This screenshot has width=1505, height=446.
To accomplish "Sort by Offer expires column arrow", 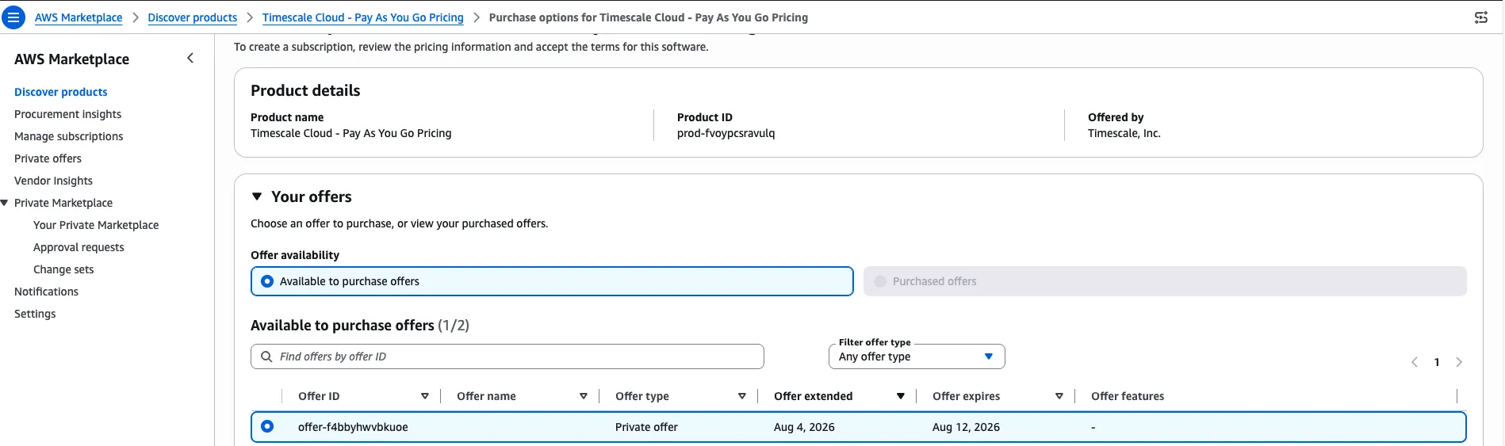I will coord(1059,396).
